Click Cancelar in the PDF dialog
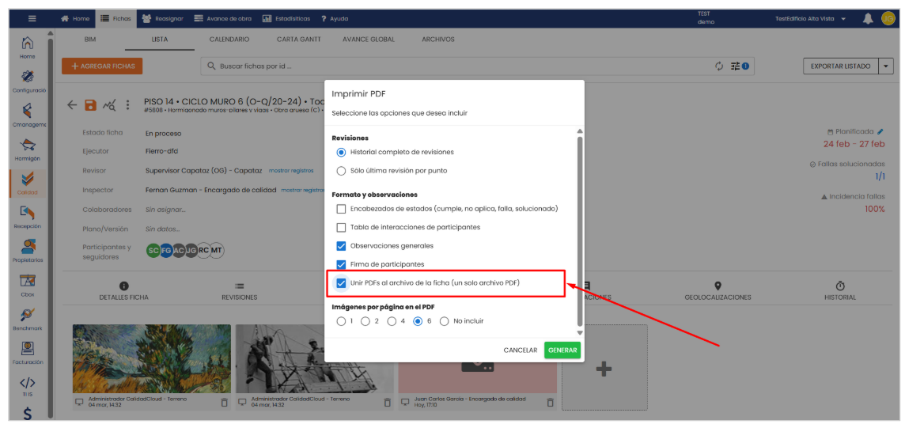The width and height of the screenshot is (905, 424). (520, 350)
